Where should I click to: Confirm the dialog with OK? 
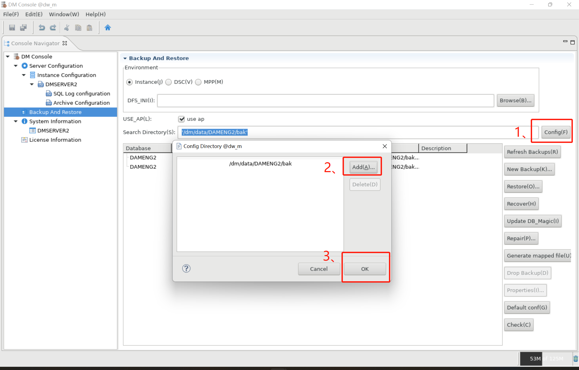coord(365,269)
